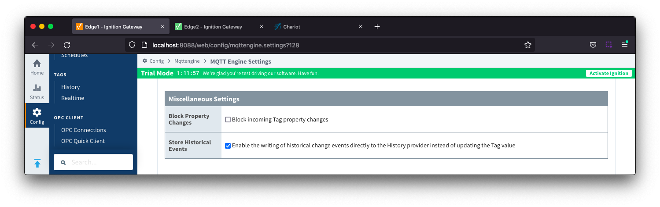Open OPC Quick Client in the sidebar

83,141
